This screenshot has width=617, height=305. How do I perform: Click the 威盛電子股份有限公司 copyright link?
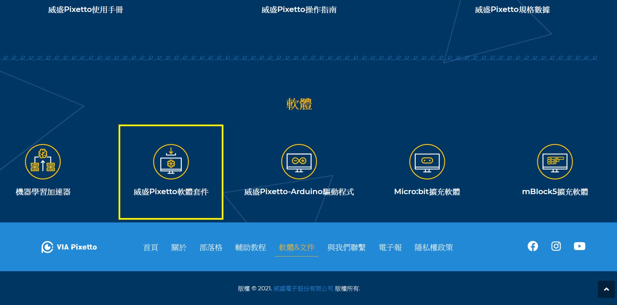[303, 289]
